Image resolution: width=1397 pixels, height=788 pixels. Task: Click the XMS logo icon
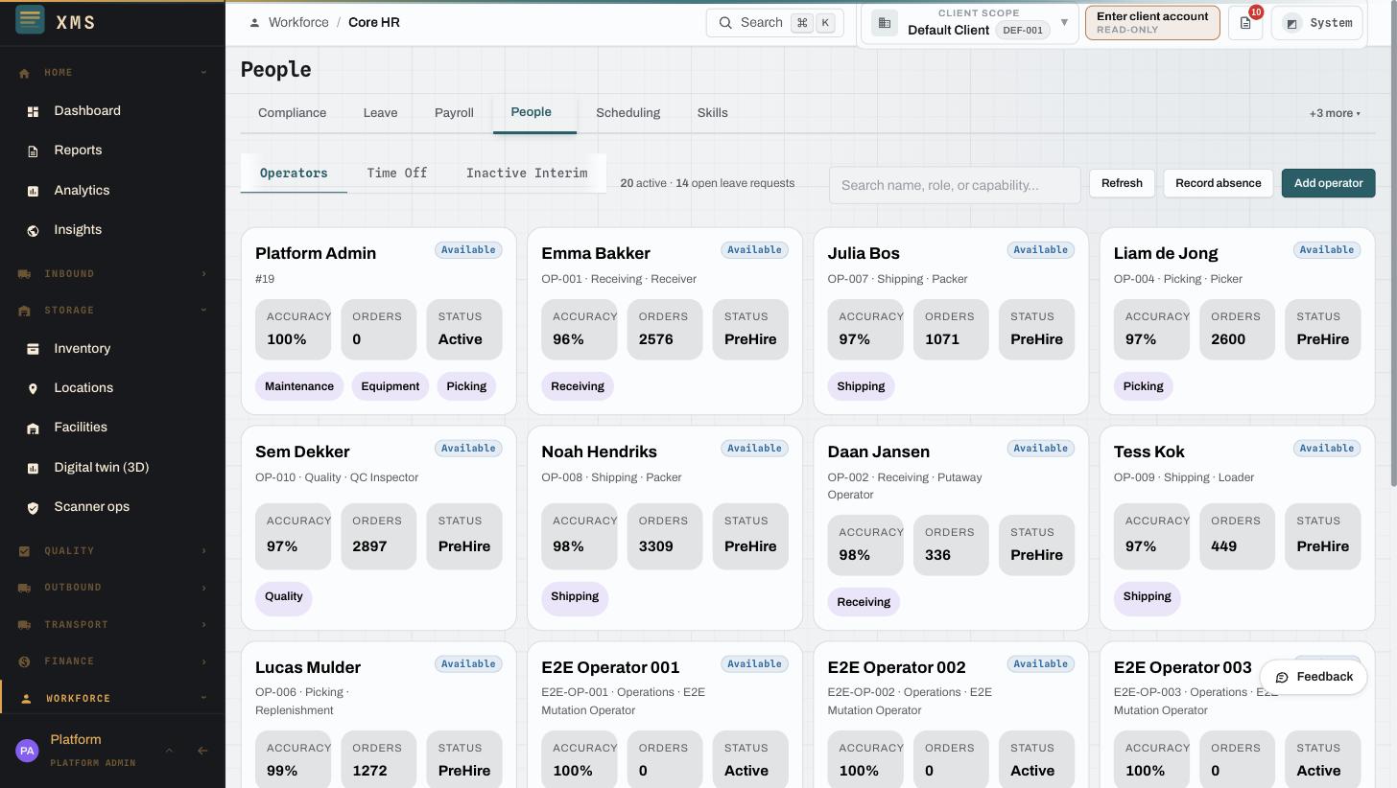click(x=31, y=19)
